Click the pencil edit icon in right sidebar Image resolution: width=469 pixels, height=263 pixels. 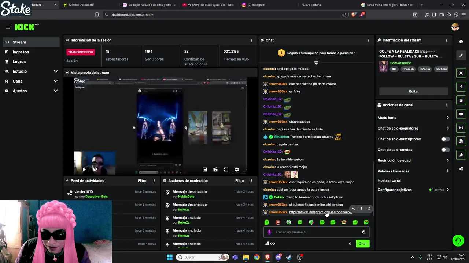pyautogui.click(x=461, y=56)
